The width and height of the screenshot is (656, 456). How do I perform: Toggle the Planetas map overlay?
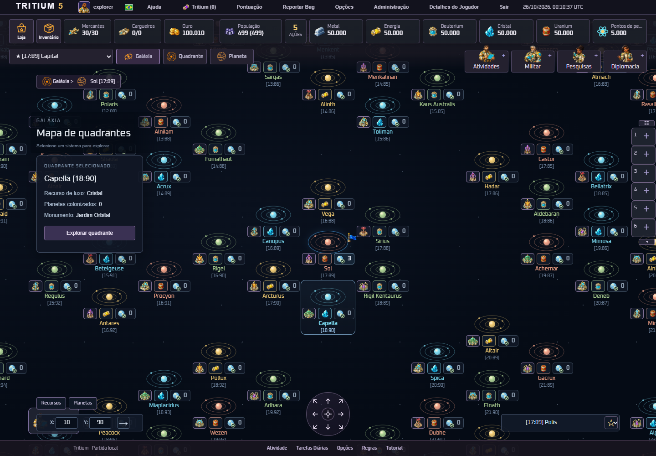pyautogui.click(x=82, y=403)
